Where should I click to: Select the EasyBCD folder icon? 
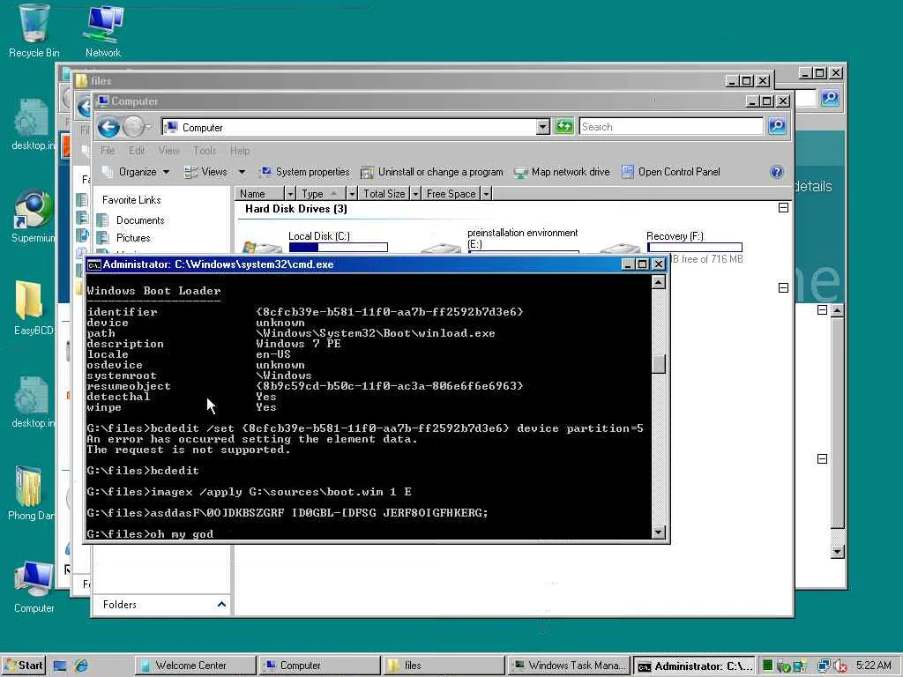click(33, 308)
